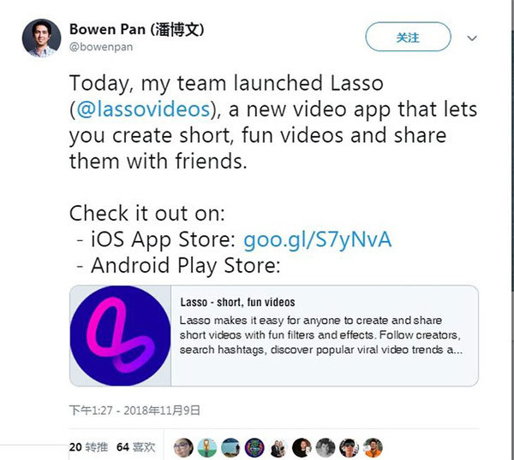The image size is (514, 460).
Task: Open the goo.gl/S7yNvA App Store link
Action: pyautogui.click(x=317, y=239)
